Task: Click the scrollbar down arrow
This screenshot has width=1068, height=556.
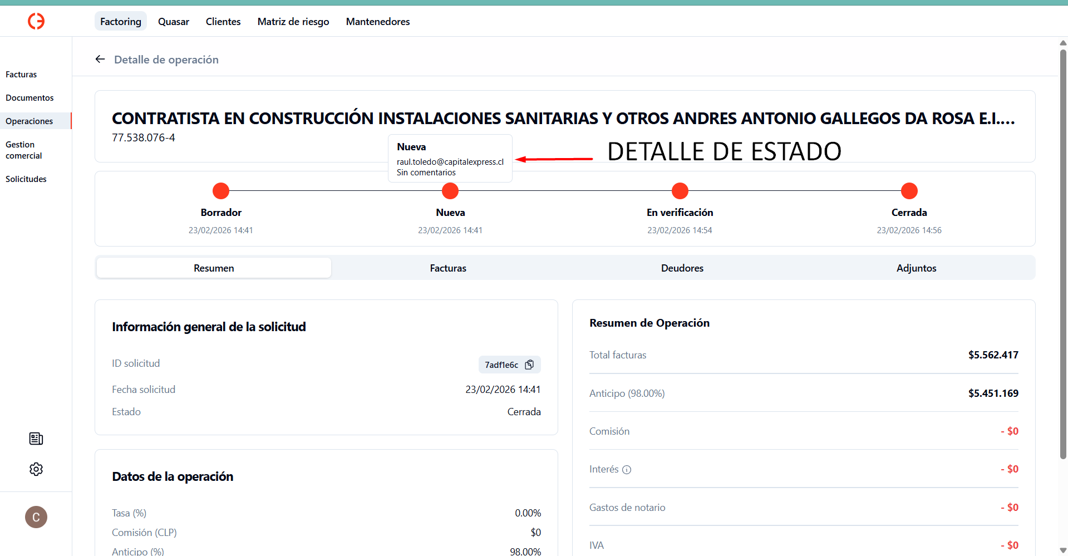Action: (x=1062, y=549)
